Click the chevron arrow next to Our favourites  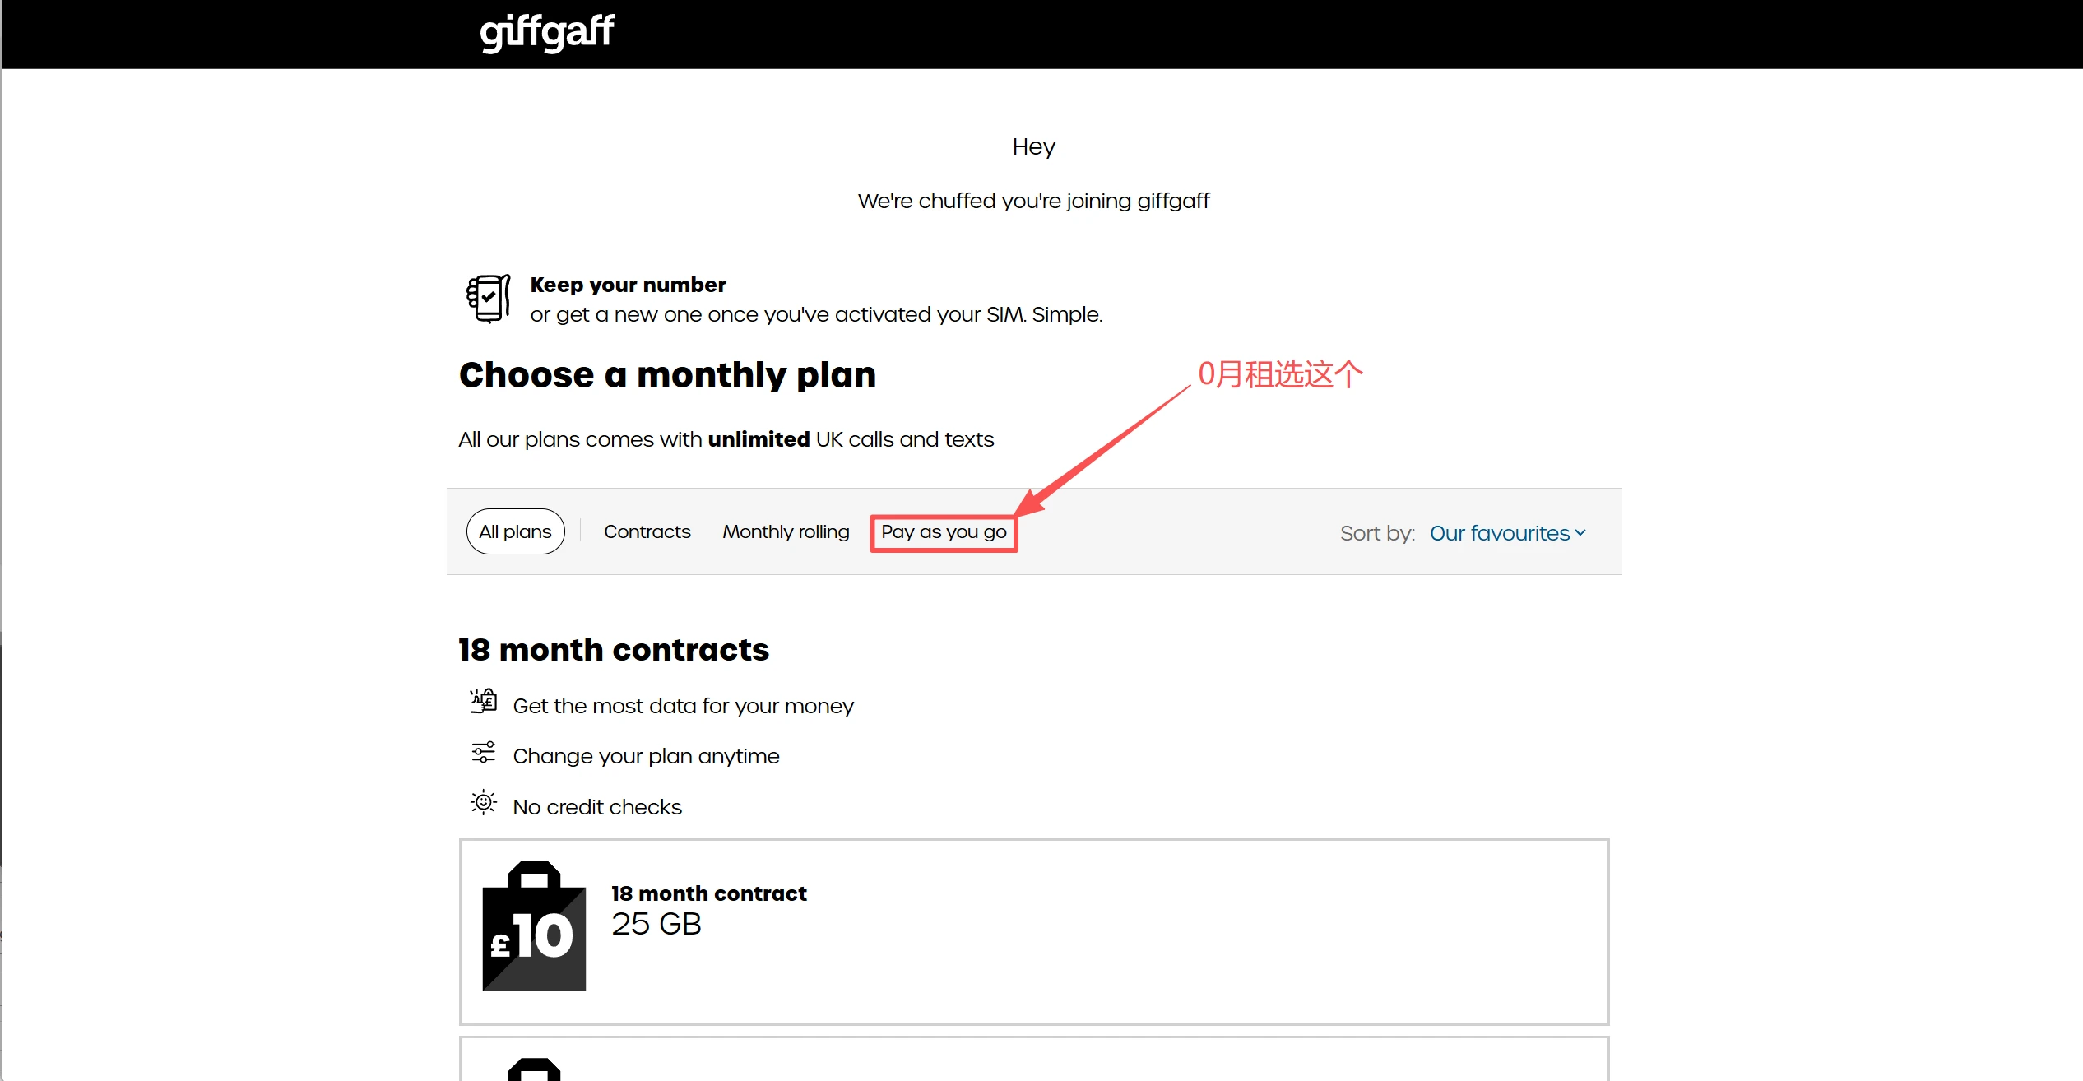coord(1580,533)
